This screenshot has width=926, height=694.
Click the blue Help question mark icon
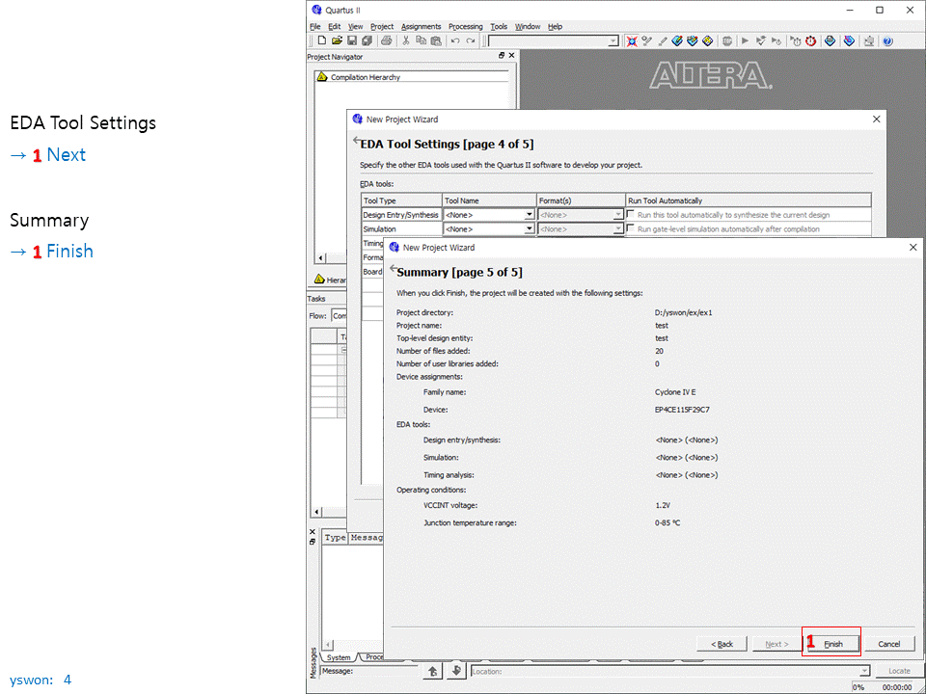pos(887,40)
